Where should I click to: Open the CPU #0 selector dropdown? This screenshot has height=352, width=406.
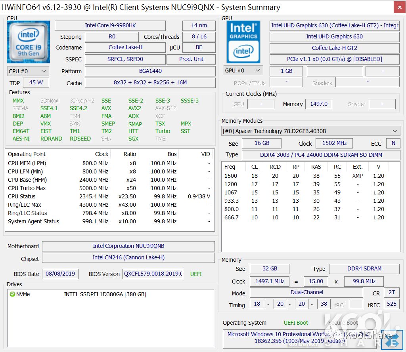coord(28,71)
